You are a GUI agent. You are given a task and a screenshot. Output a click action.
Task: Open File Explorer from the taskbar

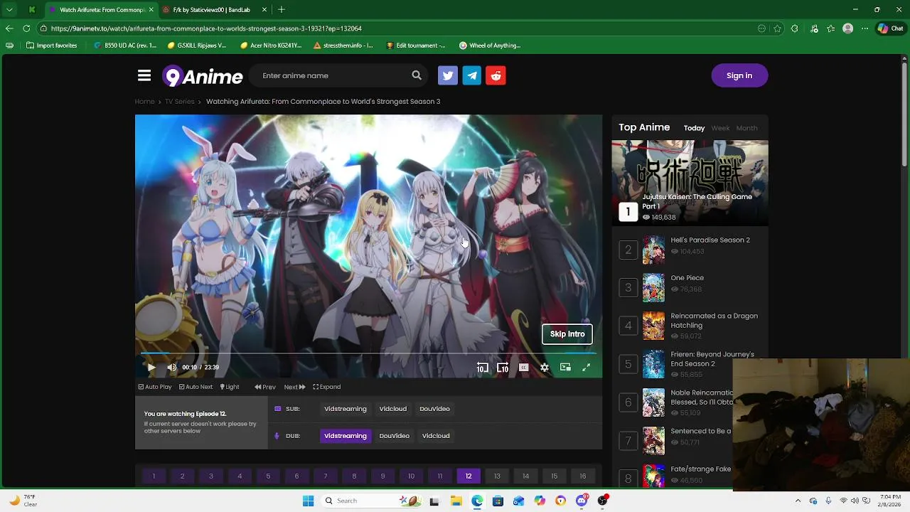(x=456, y=501)
